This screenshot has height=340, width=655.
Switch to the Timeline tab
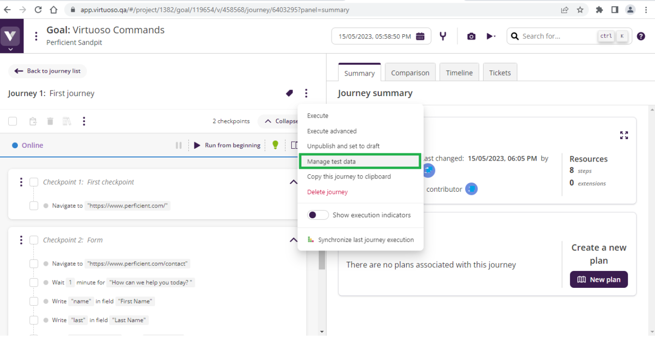tap(459, 73)
